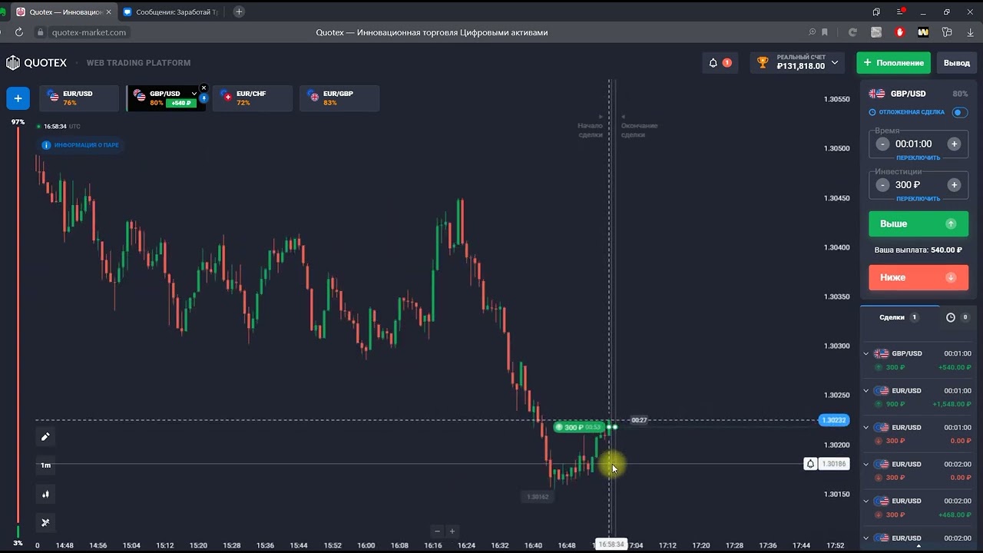Viewport: 983px width, 553px height.
Task: Click the price alert bell at 1.30186
Action: (x=810, y=464)
